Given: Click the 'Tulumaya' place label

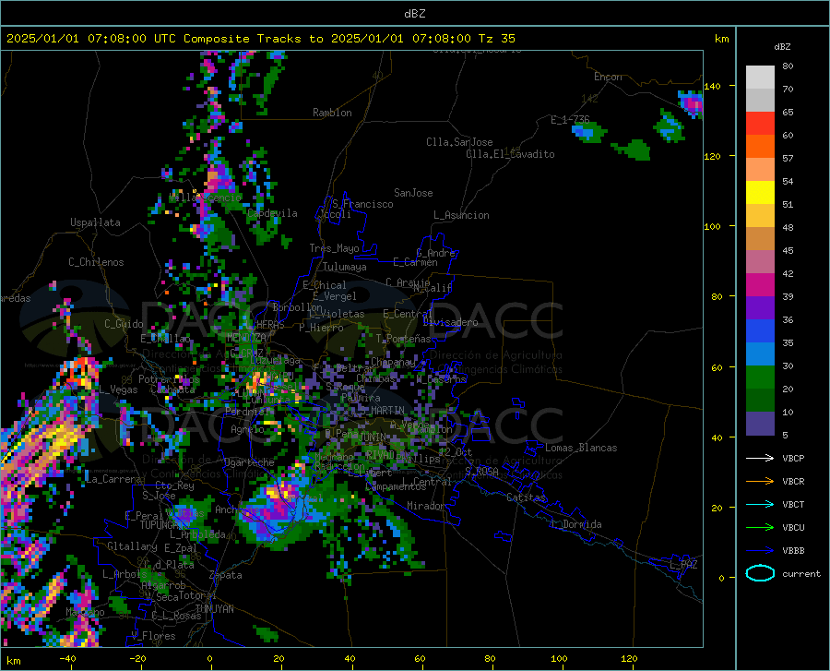Looking at the screenshot, I should tap(344, 267).
